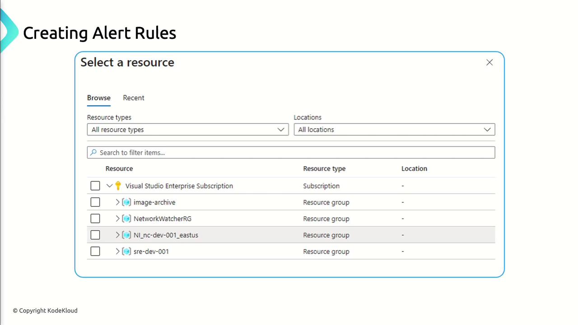Screen dimensions: 578x325
Task: Click the search magnifier icon
Action: click(x=93, y=153)
